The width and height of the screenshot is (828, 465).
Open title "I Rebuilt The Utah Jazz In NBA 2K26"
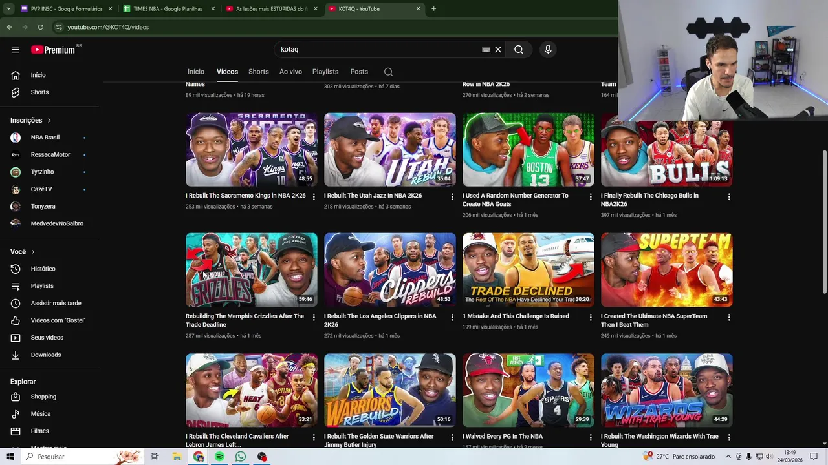point(373,196)
